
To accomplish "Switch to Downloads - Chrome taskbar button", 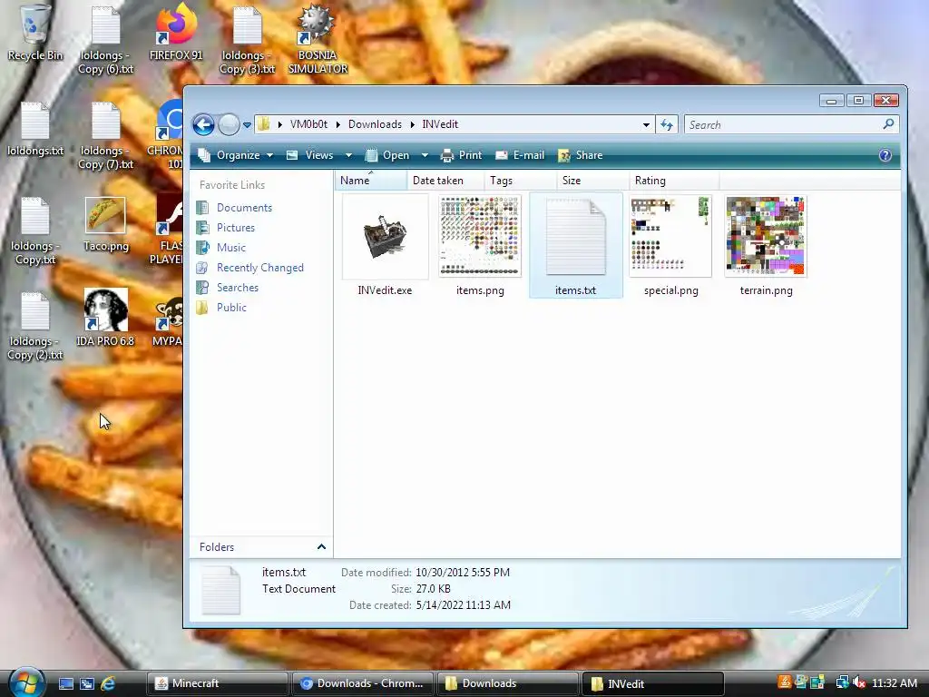I will click(363, 683).
